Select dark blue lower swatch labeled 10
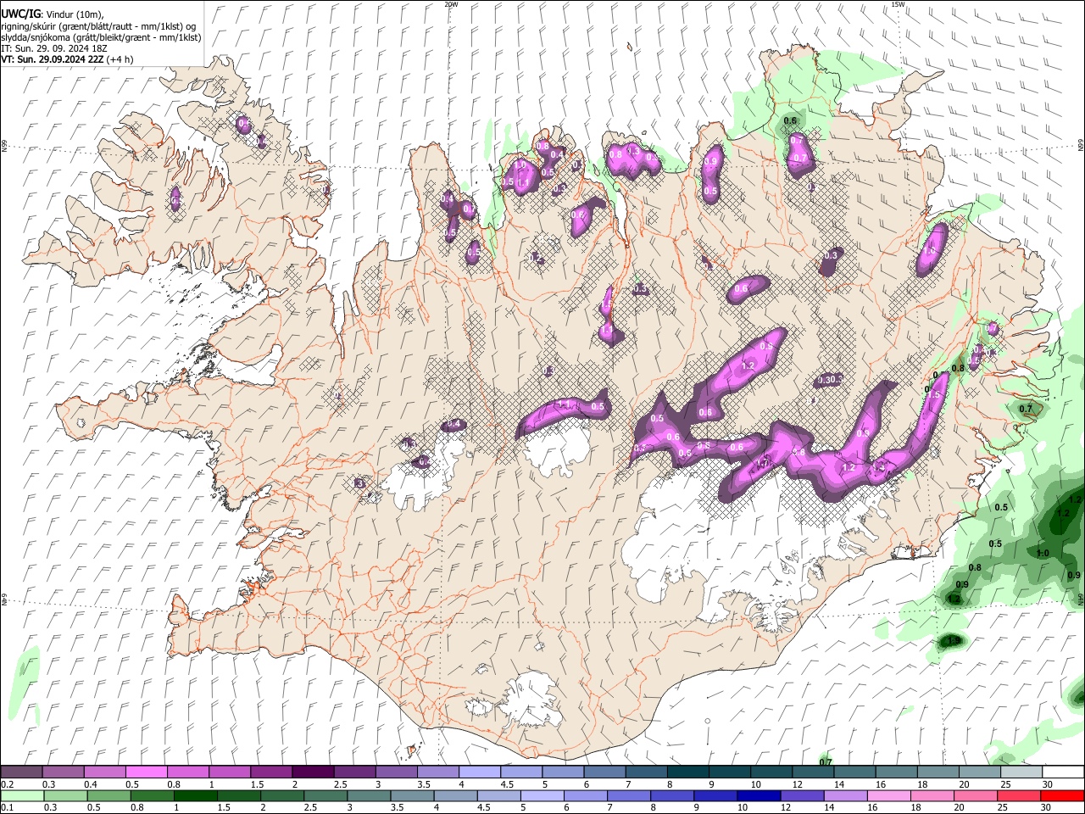Screen dimensions: 1085x814 (759, 795)
